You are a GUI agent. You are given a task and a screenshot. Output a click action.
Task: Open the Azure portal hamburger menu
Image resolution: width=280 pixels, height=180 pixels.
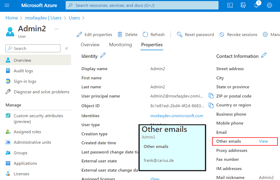pyautogui.click(x=7, y=5)
